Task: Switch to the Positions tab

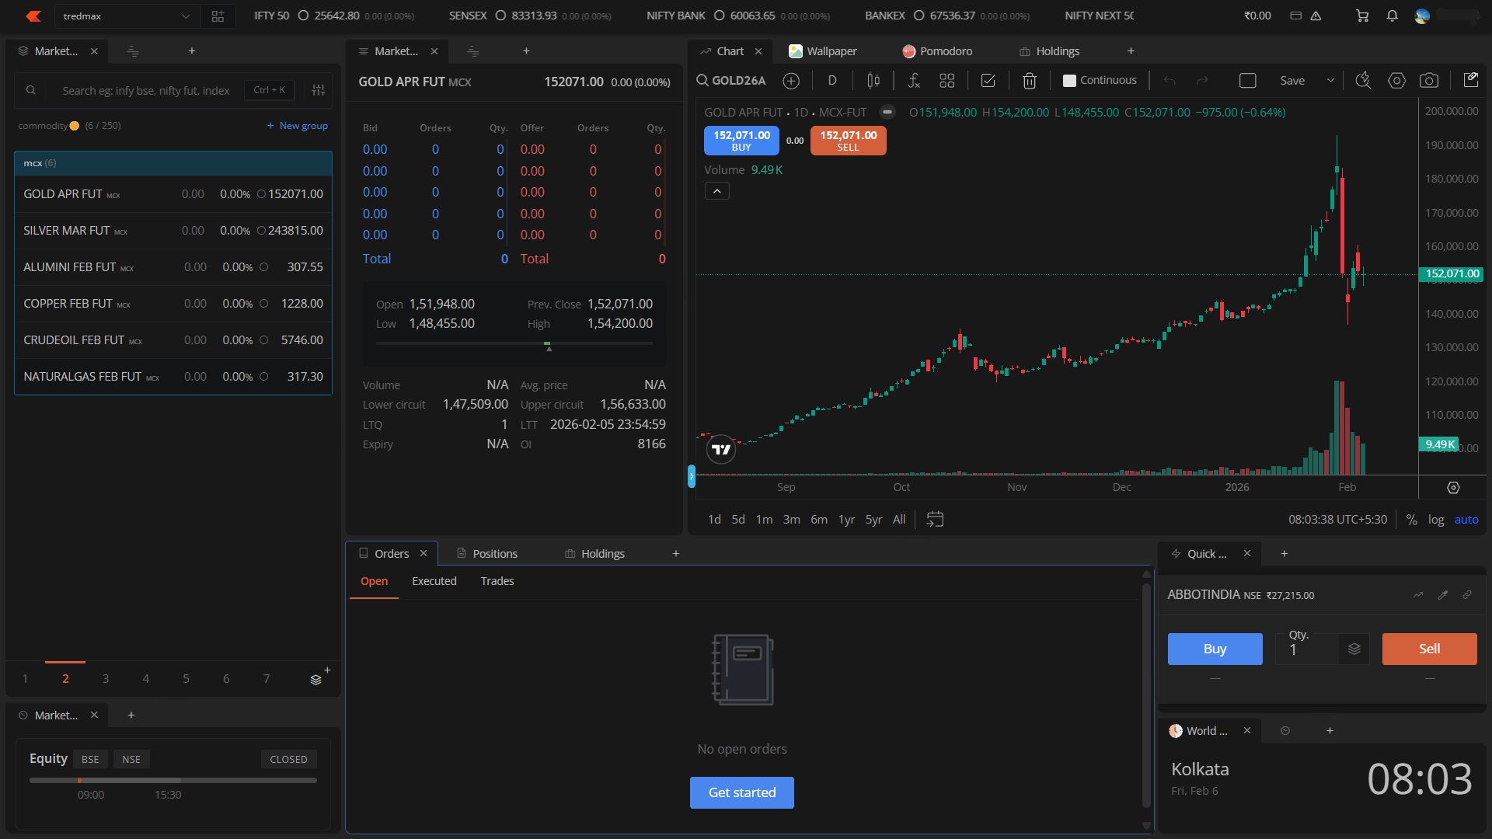Action: [494, 554]
